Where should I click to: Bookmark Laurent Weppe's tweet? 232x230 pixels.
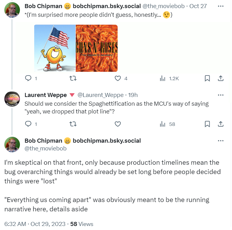pyautogui.click(x=207, y=124)
